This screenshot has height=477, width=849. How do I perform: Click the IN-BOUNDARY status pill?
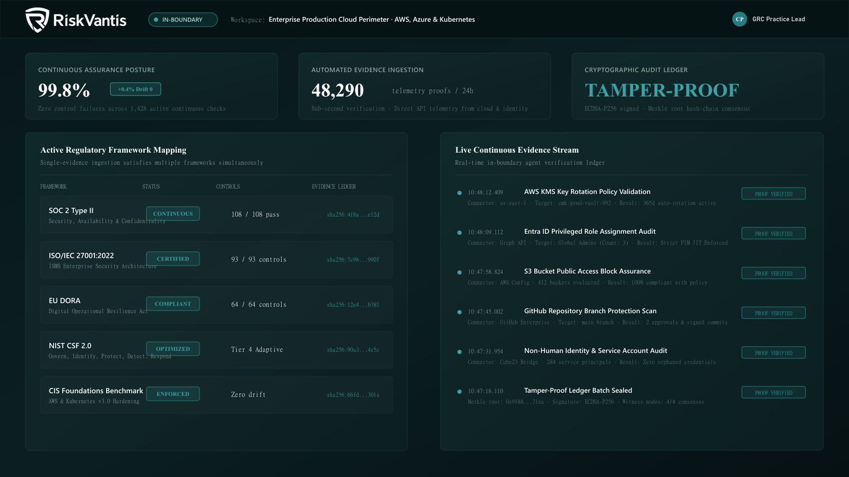pyautogui.click(x=183, y=20)
